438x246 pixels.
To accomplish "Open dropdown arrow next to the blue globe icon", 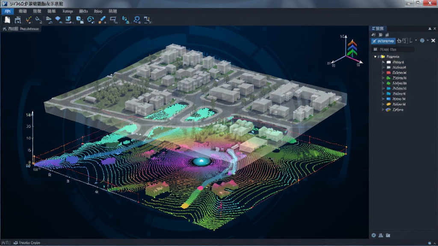I will pyautogui.click(x=427, y=41).
